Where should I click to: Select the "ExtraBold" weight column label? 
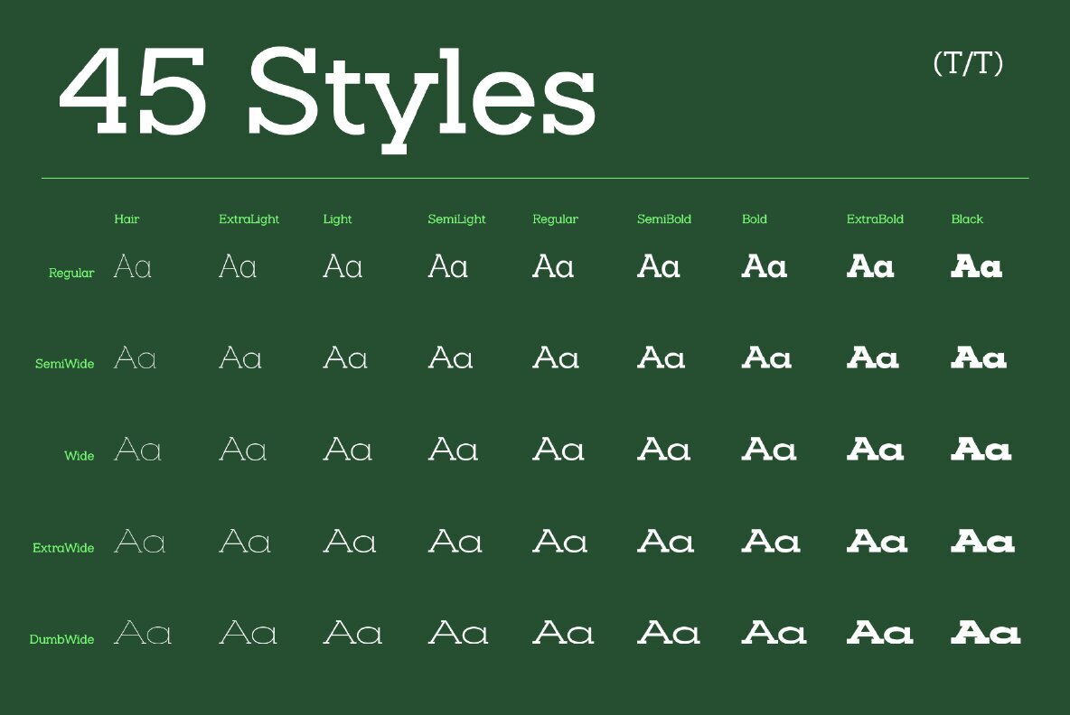pyautogui.click(x=875, y=218)
